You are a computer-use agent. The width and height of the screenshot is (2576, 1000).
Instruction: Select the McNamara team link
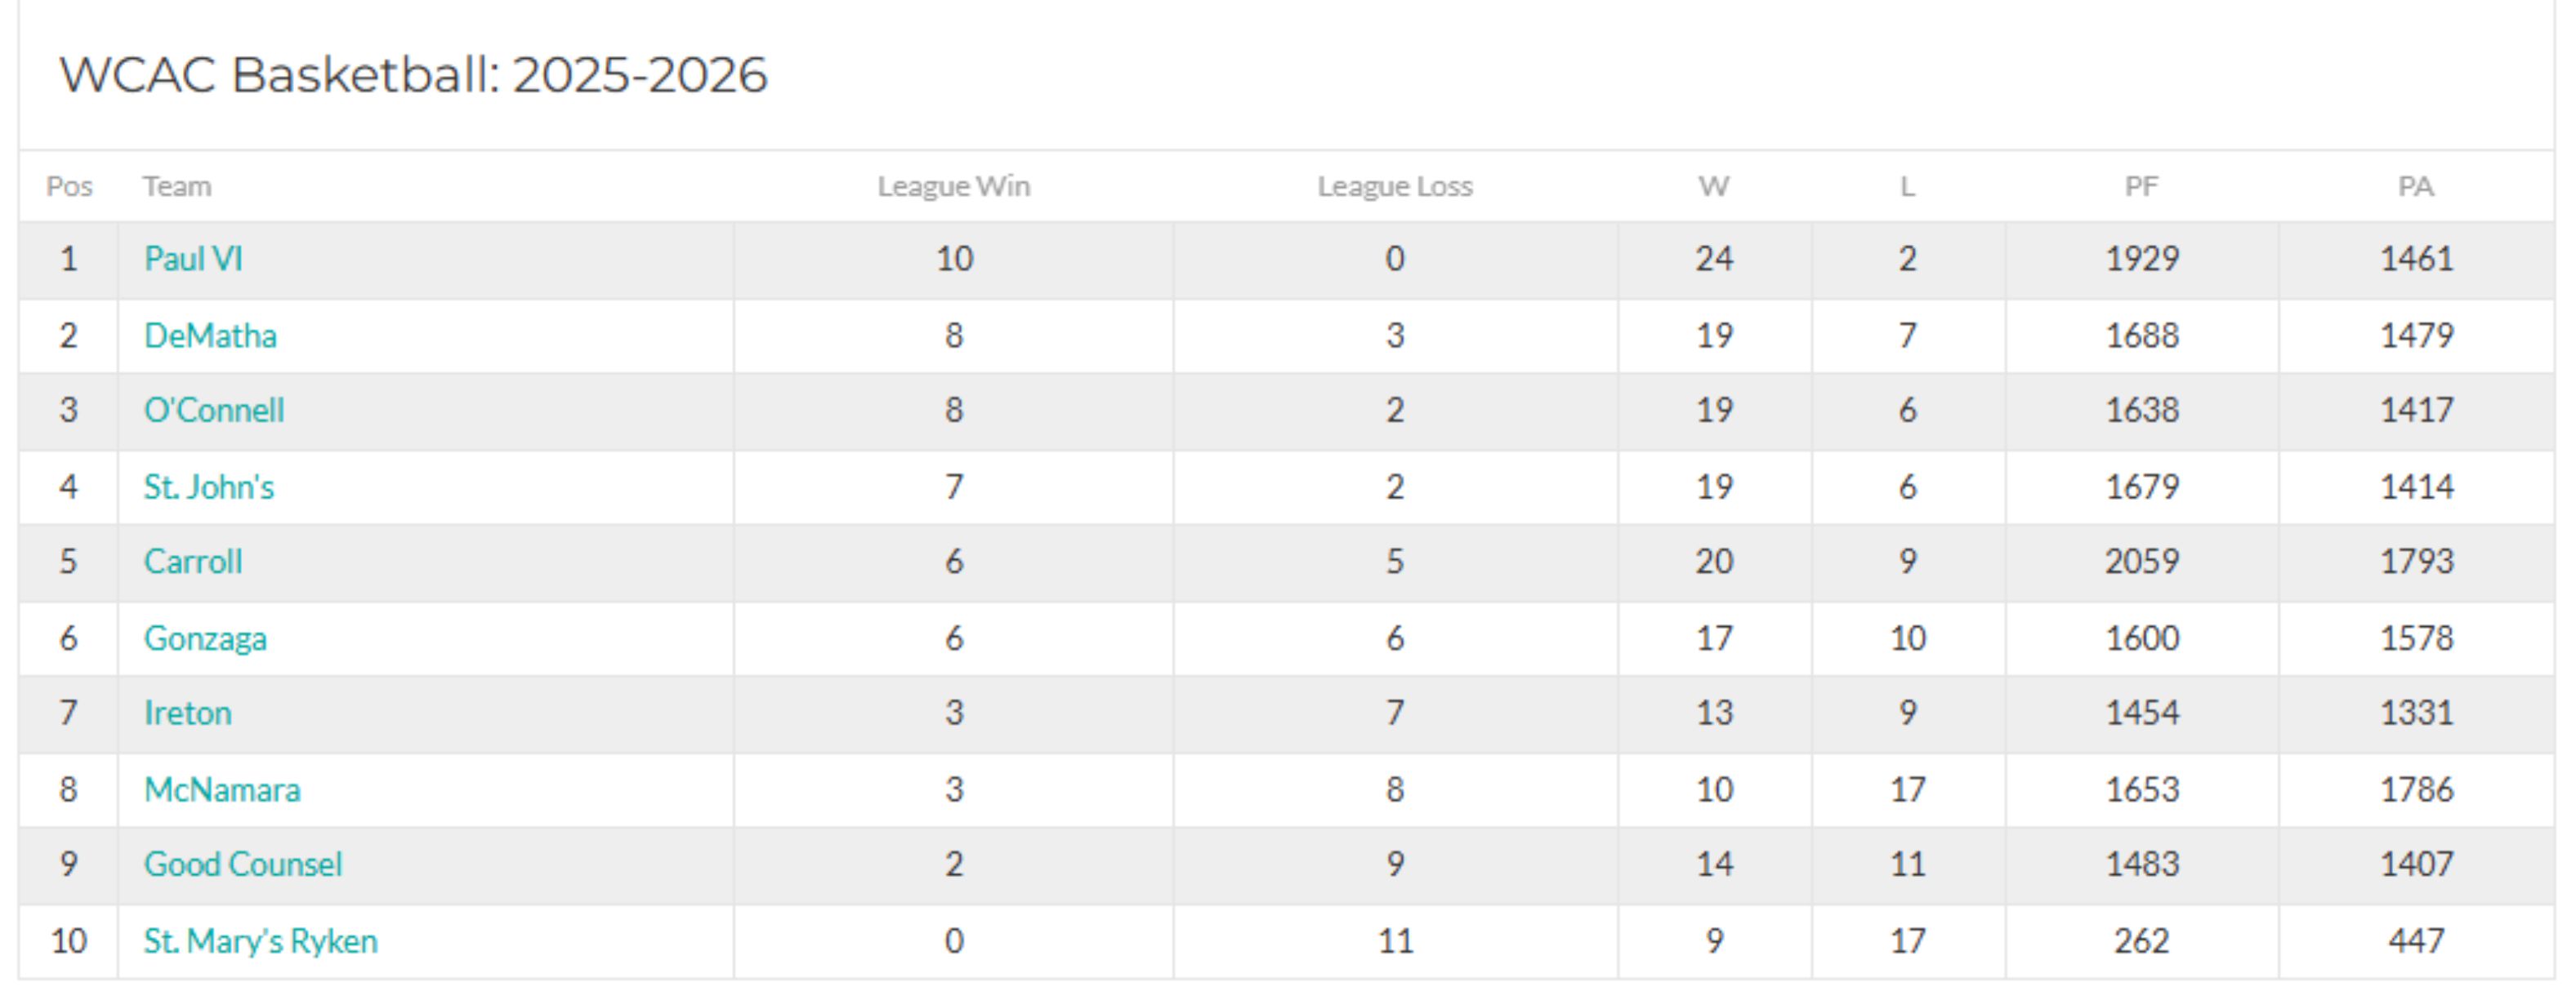[222, 790]
